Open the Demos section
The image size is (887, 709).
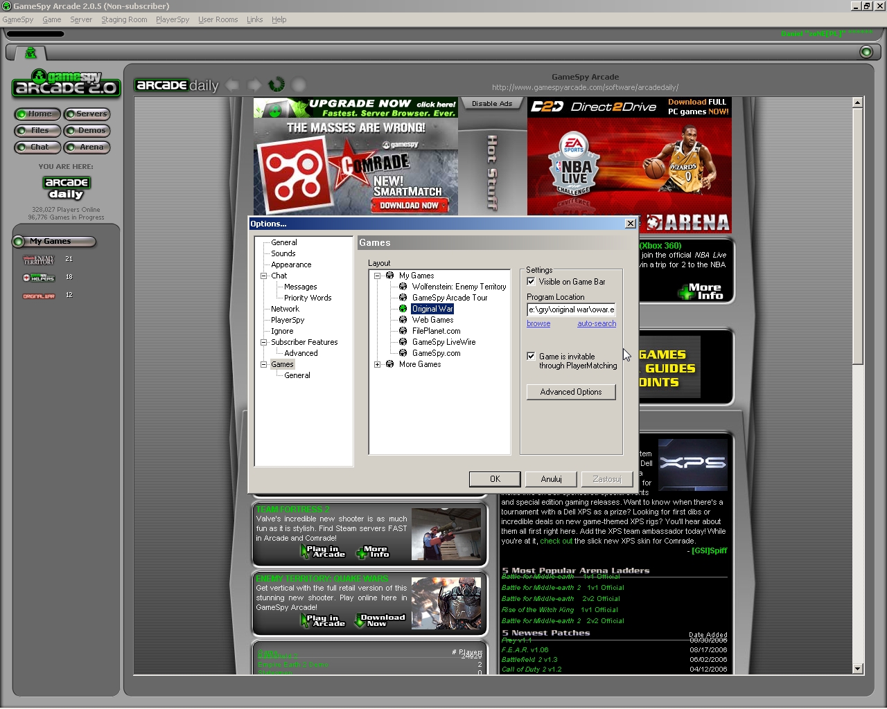click(87, 131)
